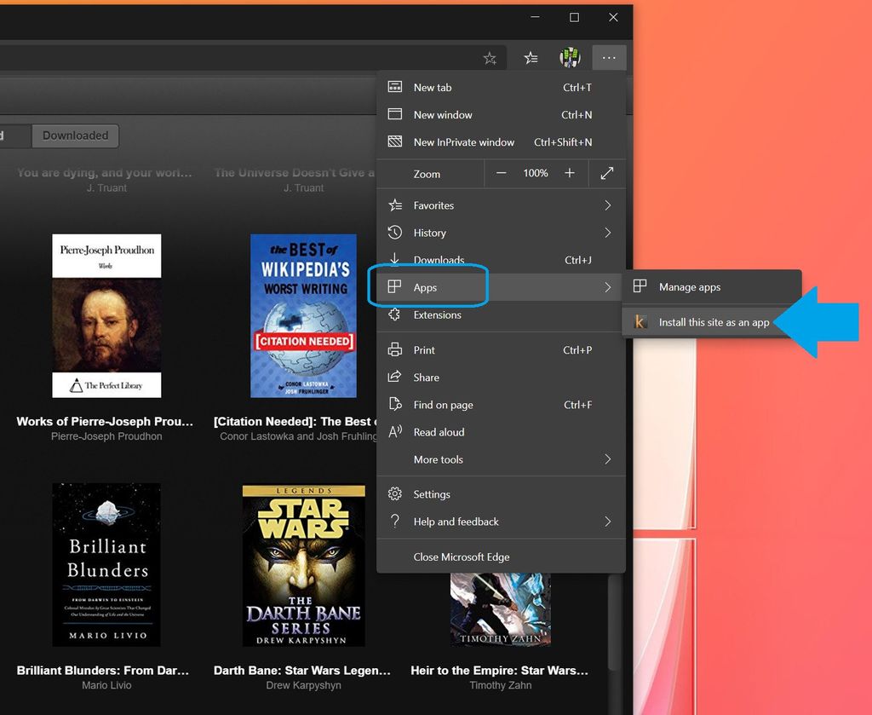Choose Install this site as an app
The height and width of the screenshot is (715, 872).
[714, 322]
